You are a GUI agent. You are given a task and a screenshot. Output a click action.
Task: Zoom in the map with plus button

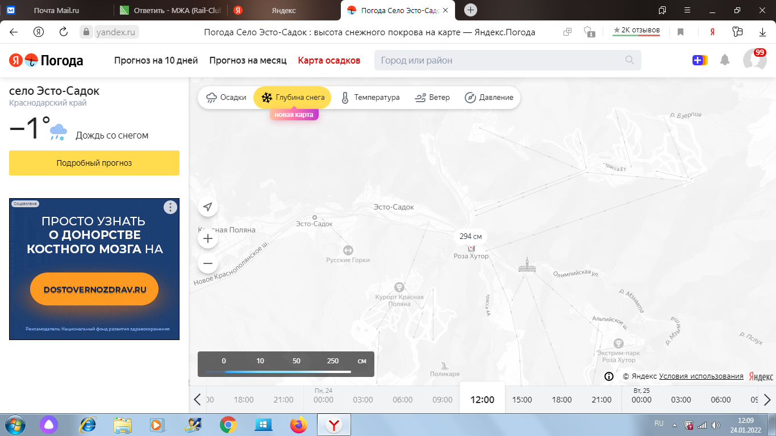[208, 238]
